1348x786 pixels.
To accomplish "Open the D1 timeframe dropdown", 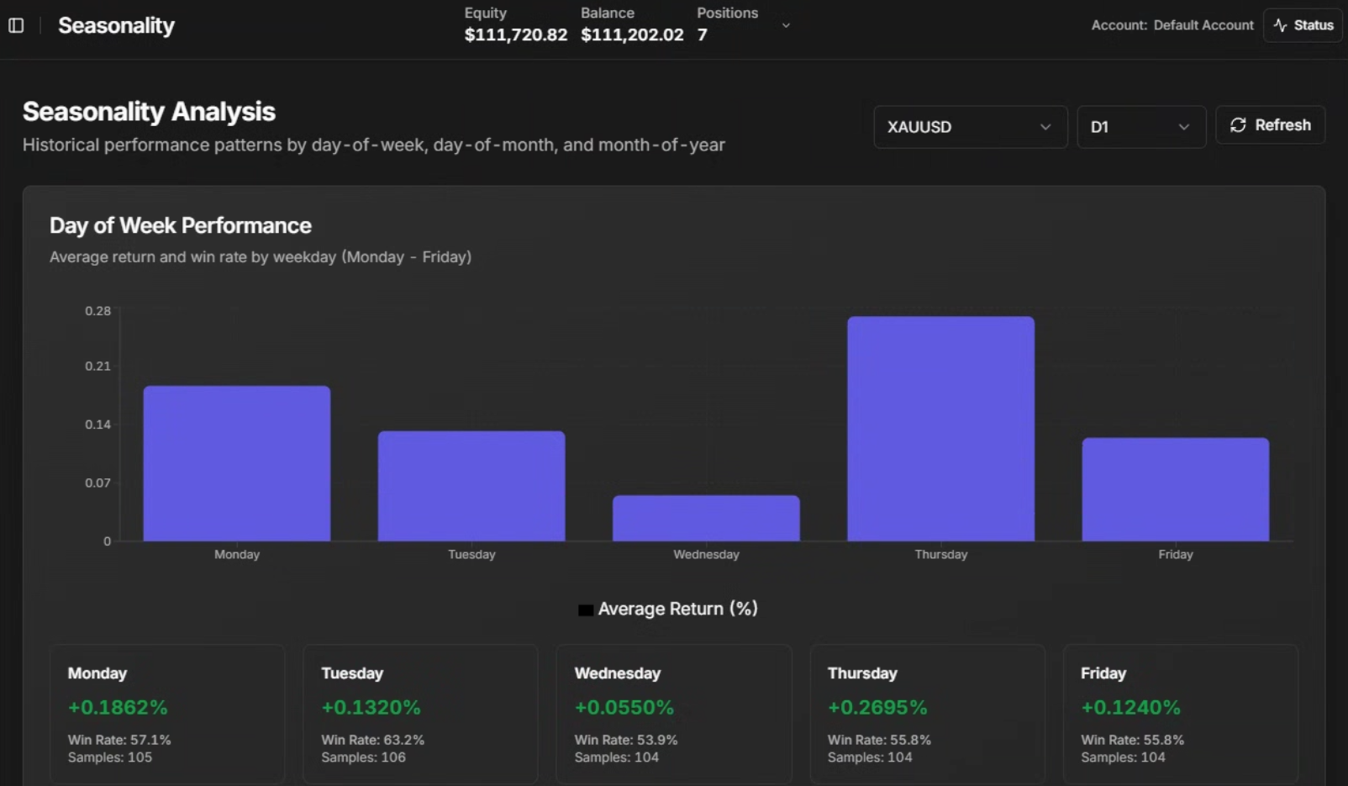I will (1140, 127).
